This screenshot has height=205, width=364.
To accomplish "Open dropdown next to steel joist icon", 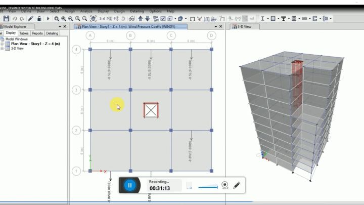I will (310, 19).
